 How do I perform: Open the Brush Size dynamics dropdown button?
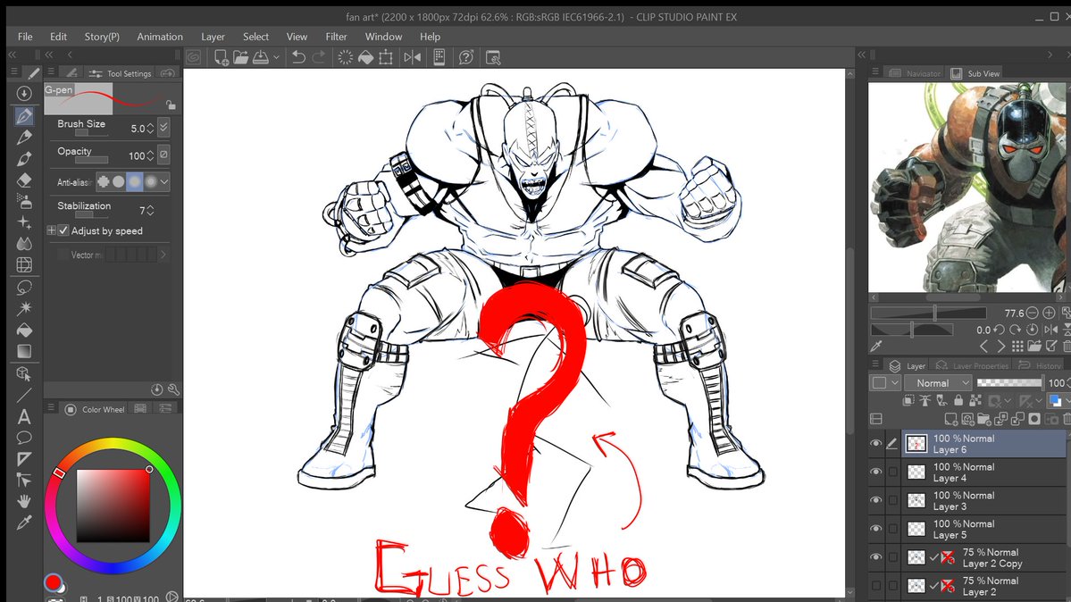[163, 127]
